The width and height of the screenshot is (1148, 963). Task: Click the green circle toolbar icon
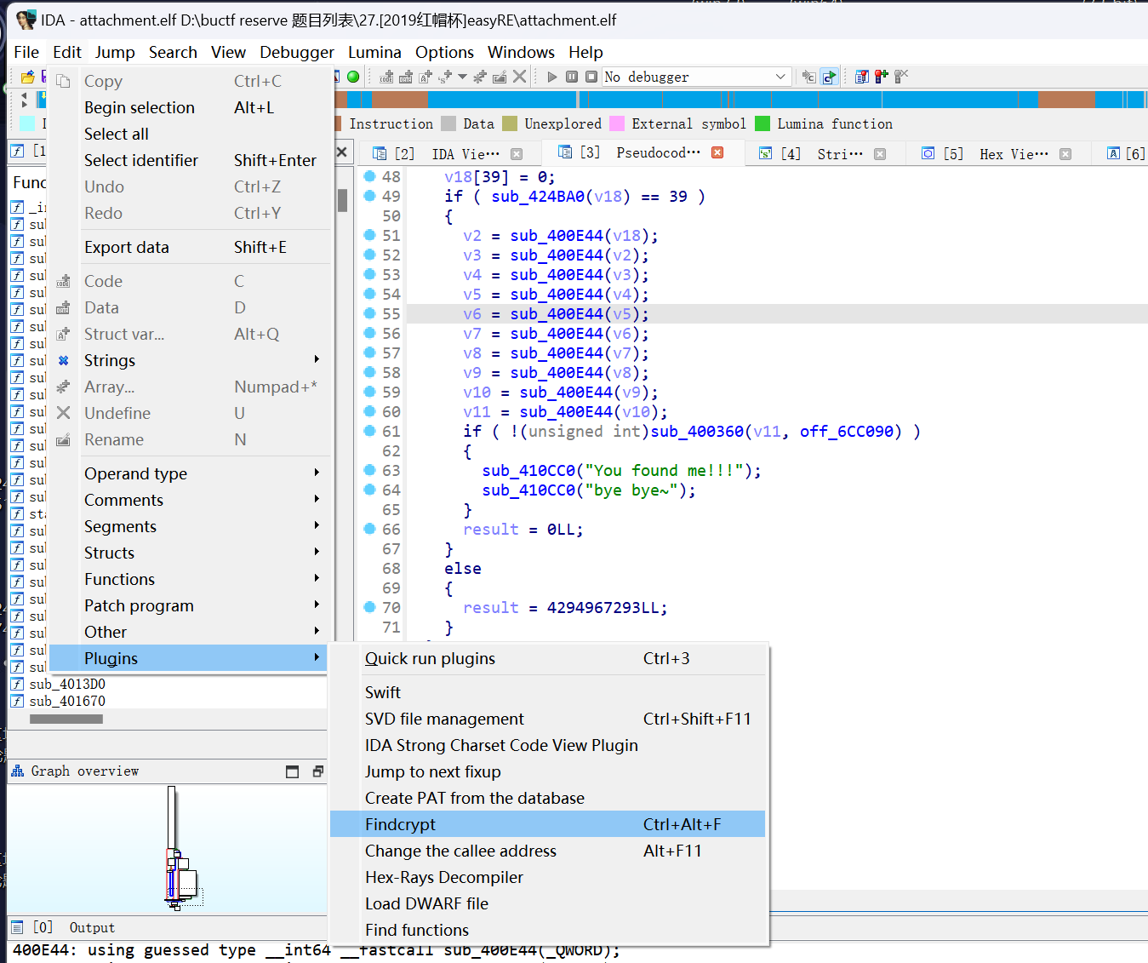(x=353, y=77)
